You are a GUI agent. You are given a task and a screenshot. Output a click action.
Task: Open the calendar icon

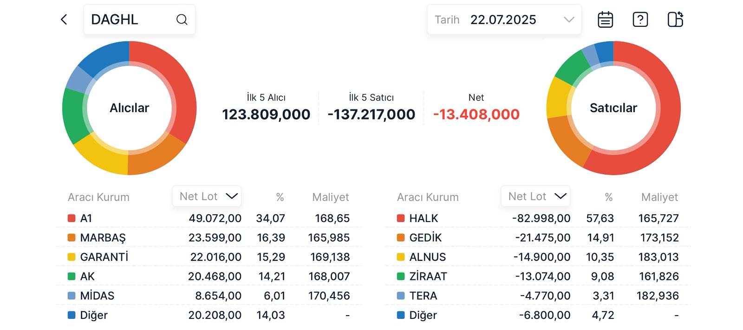coord(605,19)
